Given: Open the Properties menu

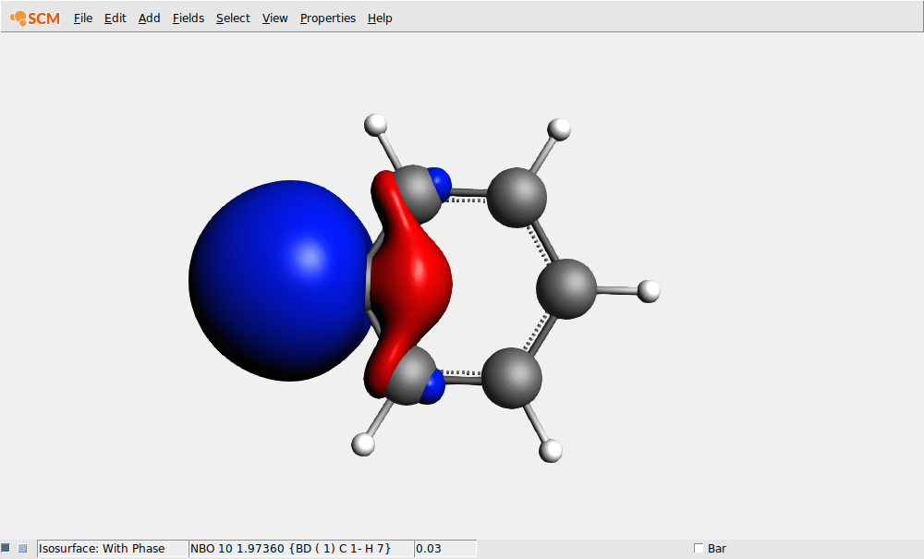Looking at the screenshot, I should click(x=327, y=18).
